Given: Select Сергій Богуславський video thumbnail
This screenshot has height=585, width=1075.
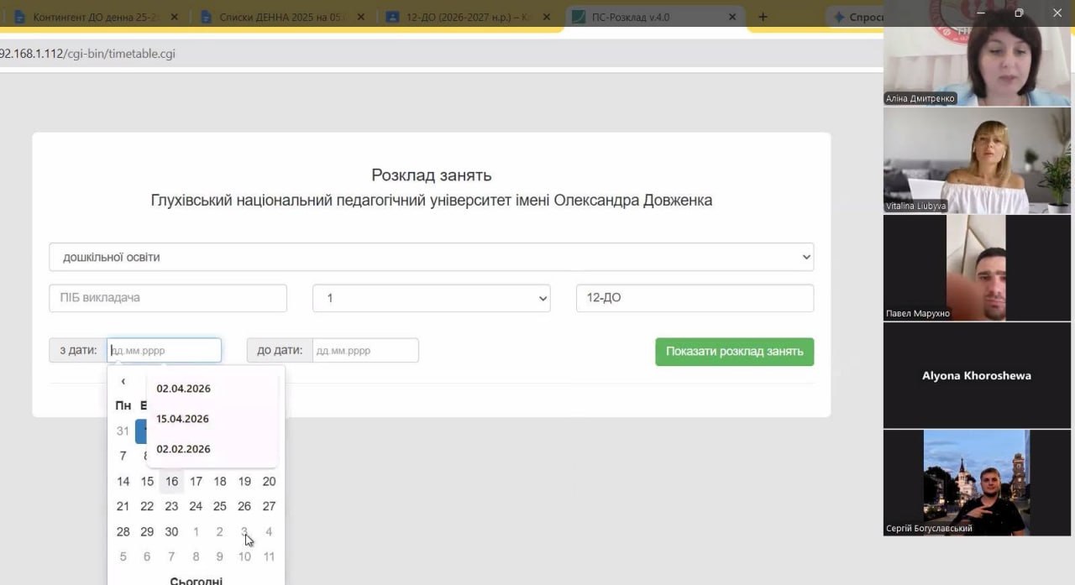Looking at the screenshot, I should pos(977,483).
